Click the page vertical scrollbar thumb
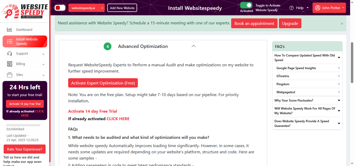Image resolution: width=354 pixels, height=166 pixels. [x=352, y=63]
